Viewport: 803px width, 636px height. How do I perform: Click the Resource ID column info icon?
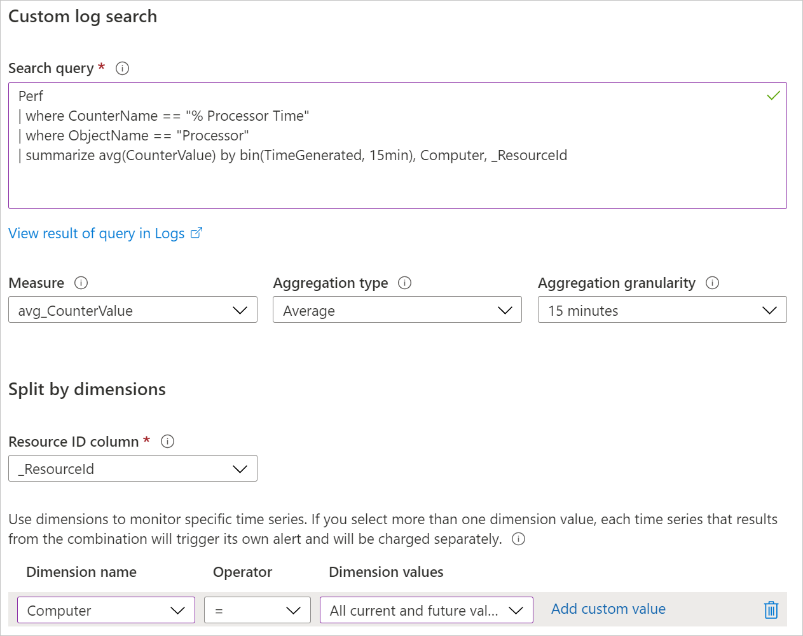pos(167,442)
